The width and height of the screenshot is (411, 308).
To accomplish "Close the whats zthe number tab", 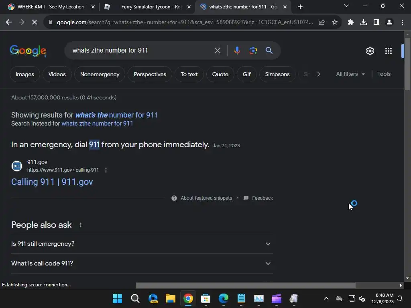I will point(285,7).
